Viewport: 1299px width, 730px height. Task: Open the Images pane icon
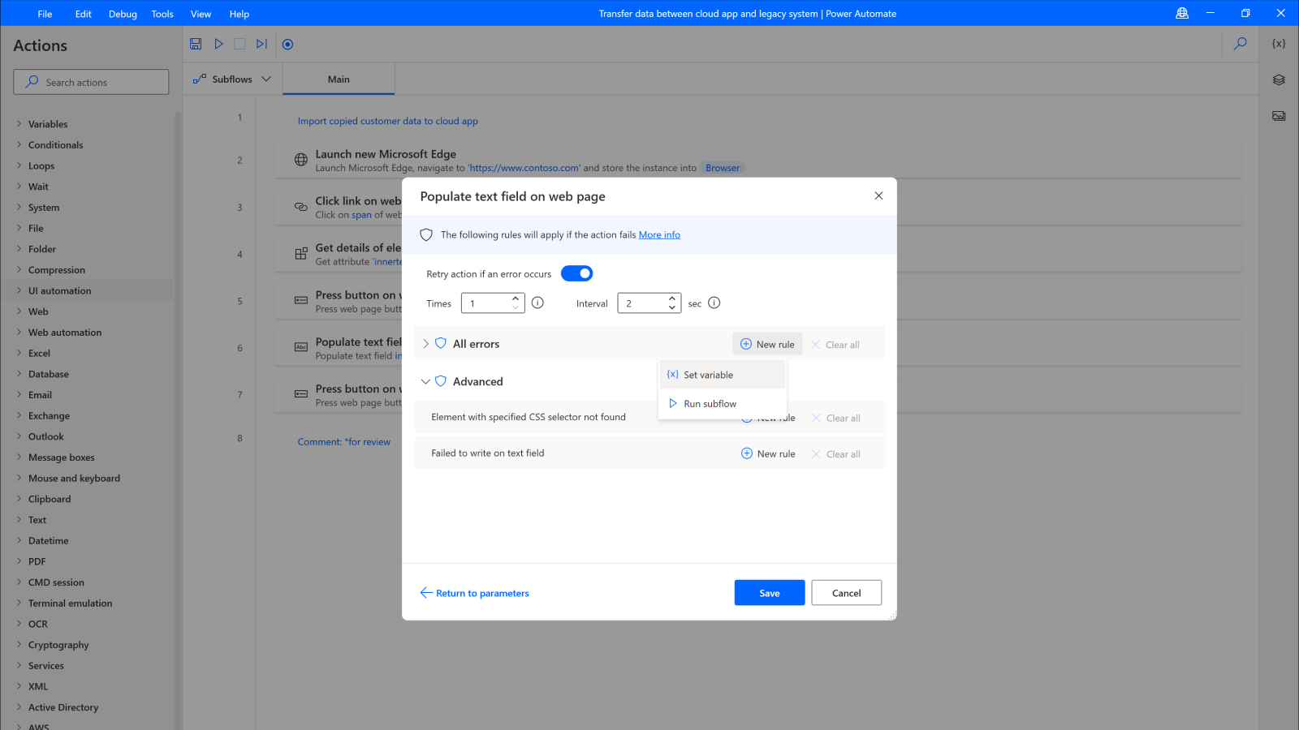[x=1279, y=115]
